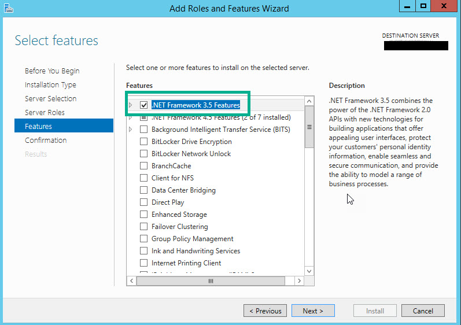Cancel the Add Roles wizard
This screenshot has height=325, width=461.
tap(423, 311)
